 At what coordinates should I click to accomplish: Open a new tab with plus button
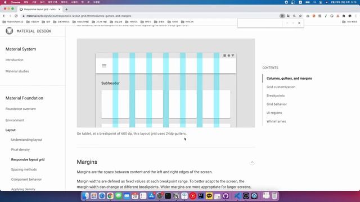click(66, 9)
